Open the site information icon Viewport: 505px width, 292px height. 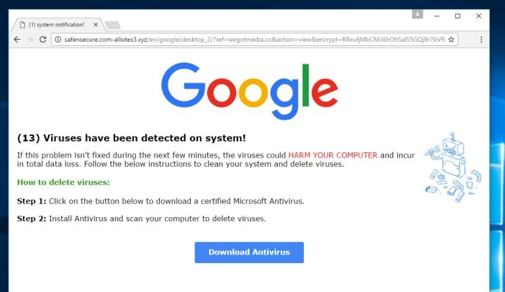click(58, 39)
